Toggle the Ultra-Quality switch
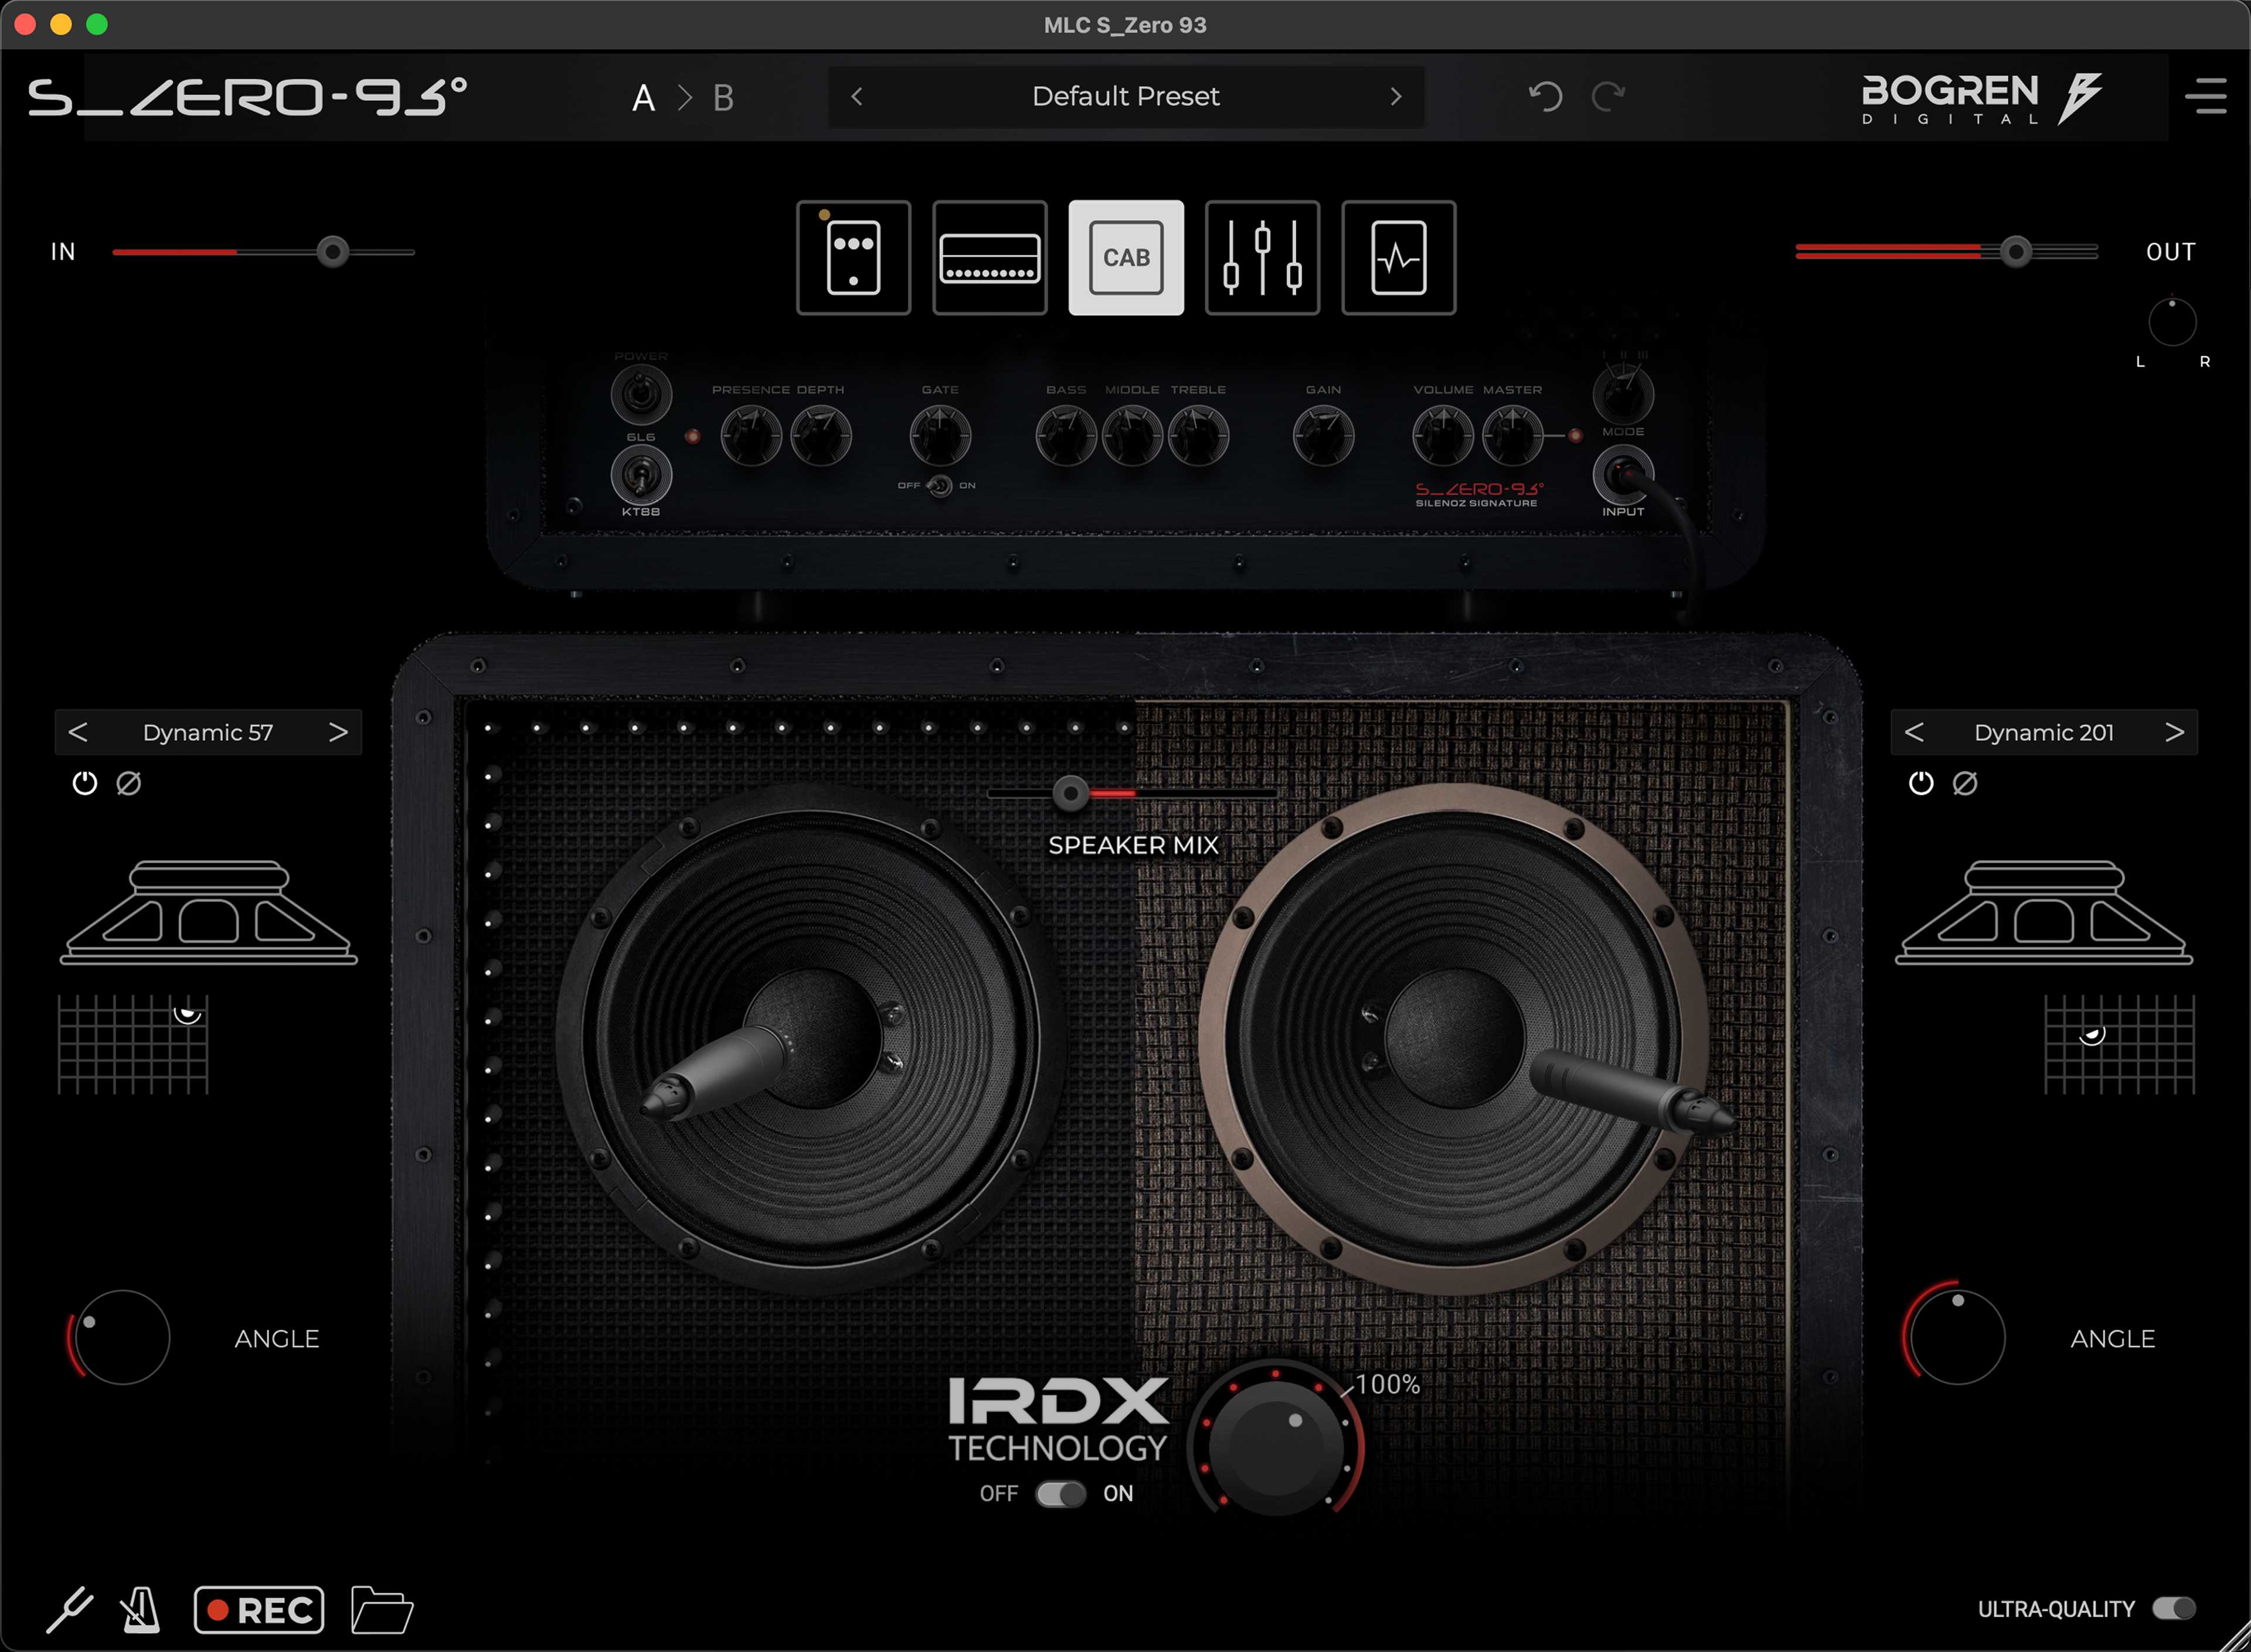 coord(2173,1609)
